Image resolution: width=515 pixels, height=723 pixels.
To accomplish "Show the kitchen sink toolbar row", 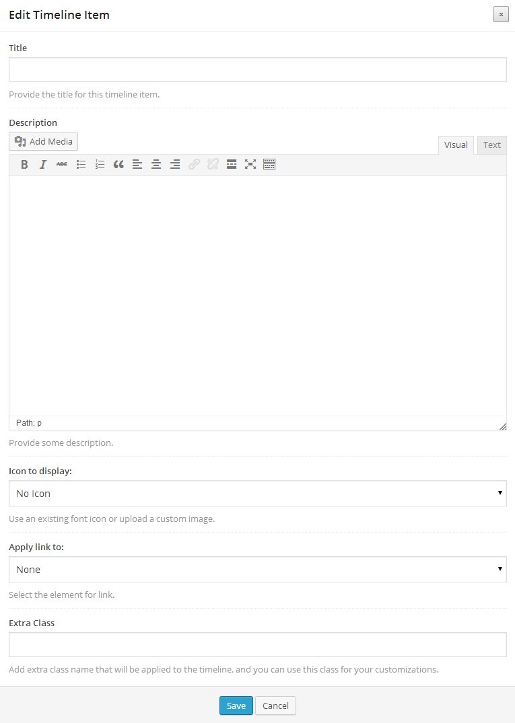I will (x=269, y=164).
